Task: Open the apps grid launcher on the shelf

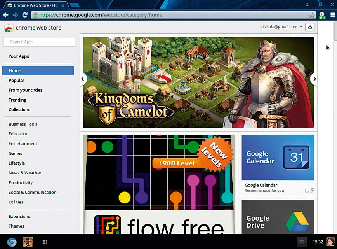Action: (x=45, y=242)
